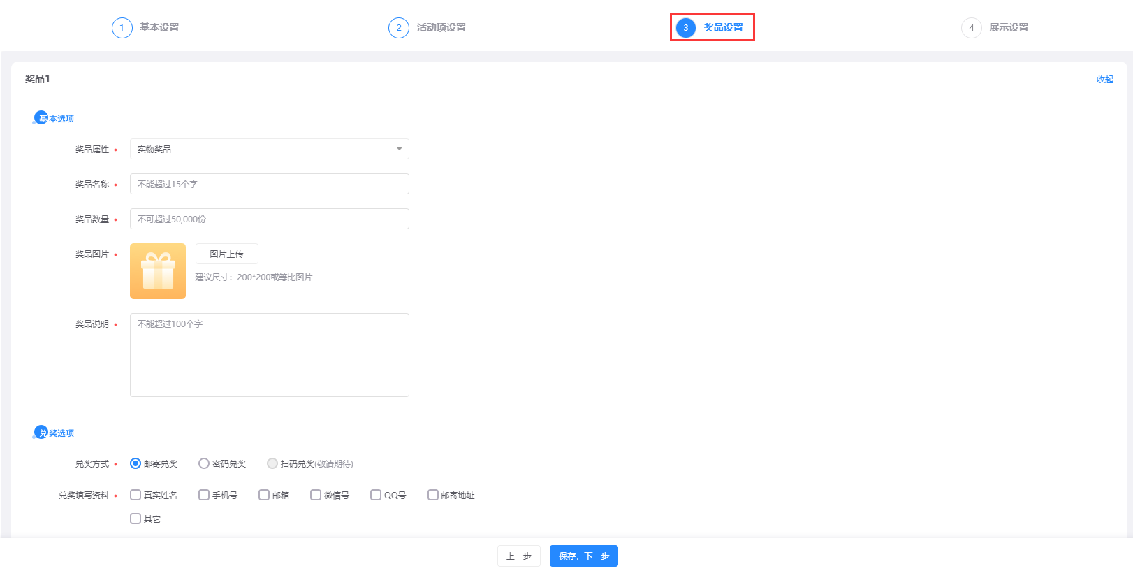Switch to 活动项设置 step tab
Viewport: 1133px width, 571px height.
[x=441, y=28]
